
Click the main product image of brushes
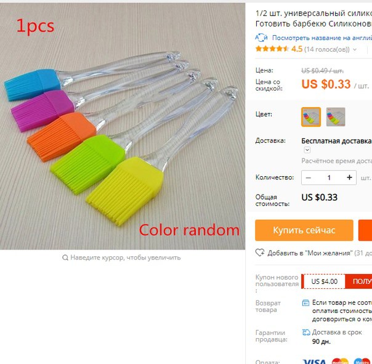(123, 126)
